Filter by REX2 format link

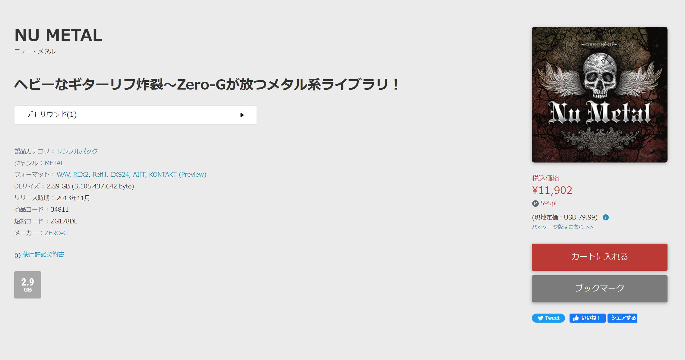[x=81, y=175]
